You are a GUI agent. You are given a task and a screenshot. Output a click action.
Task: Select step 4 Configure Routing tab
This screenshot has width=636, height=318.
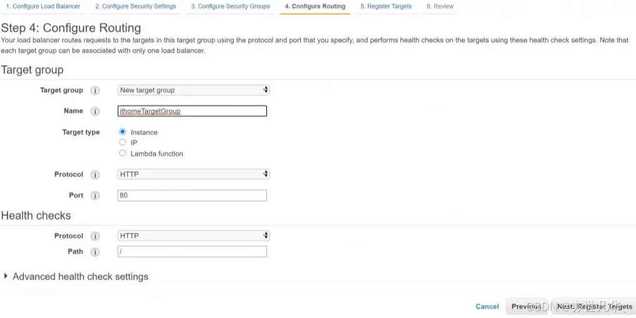[x=315, y=6]
